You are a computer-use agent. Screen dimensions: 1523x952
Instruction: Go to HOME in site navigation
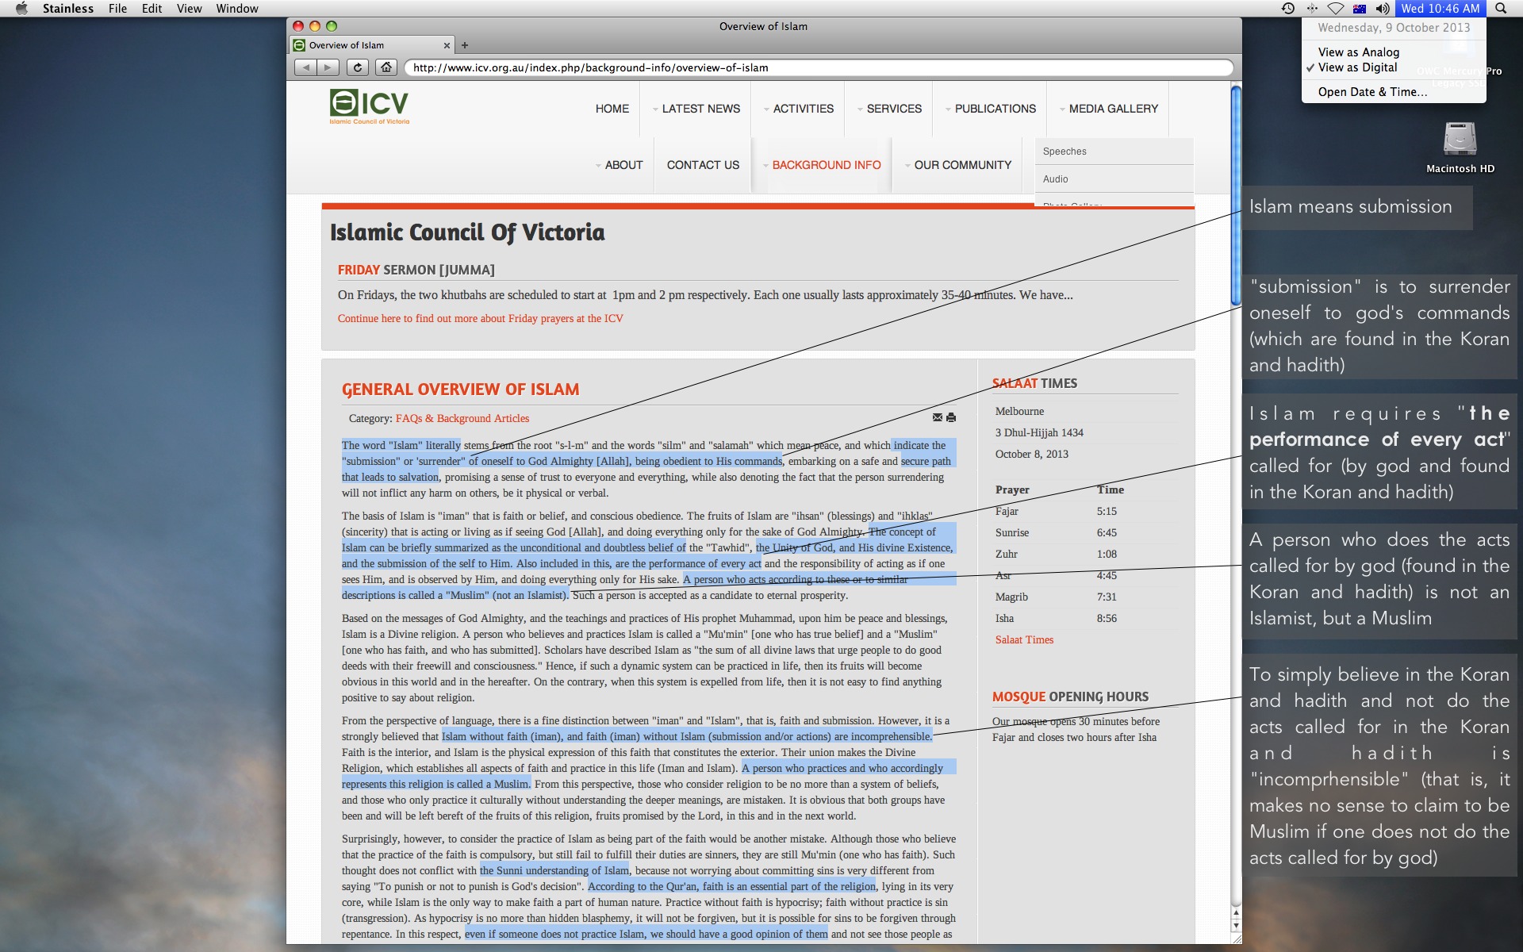tap(612, 109)
